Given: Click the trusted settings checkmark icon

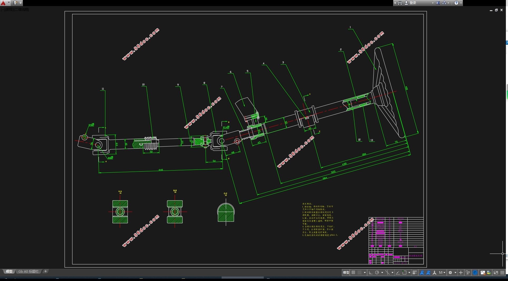Looking at the screenshot, I should click(489, 273).
